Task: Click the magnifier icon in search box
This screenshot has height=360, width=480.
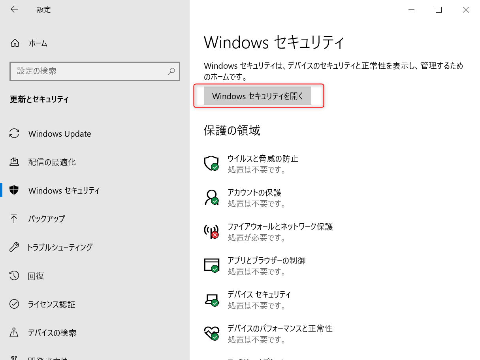Action: (171, 72)
